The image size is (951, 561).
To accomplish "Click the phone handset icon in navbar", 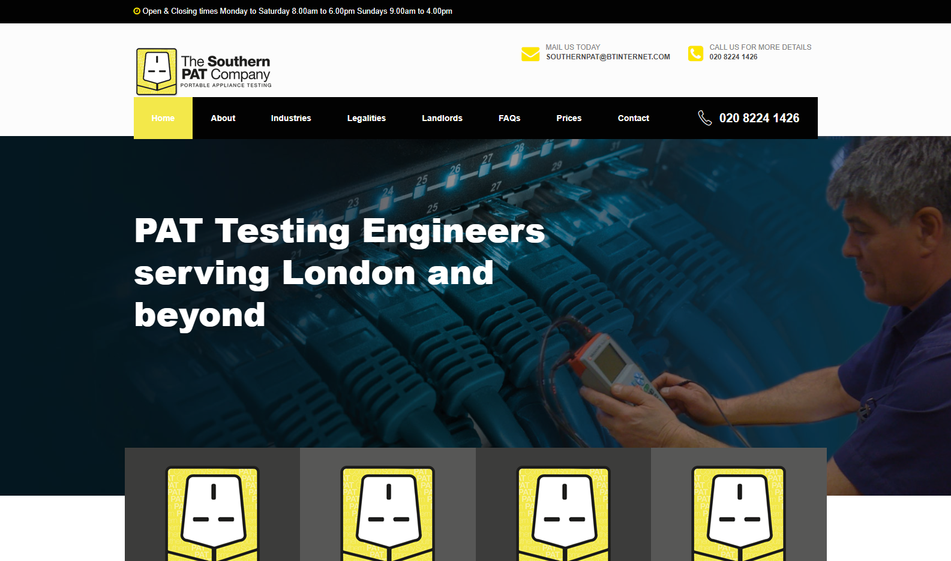I will click(x=705, y=118).
